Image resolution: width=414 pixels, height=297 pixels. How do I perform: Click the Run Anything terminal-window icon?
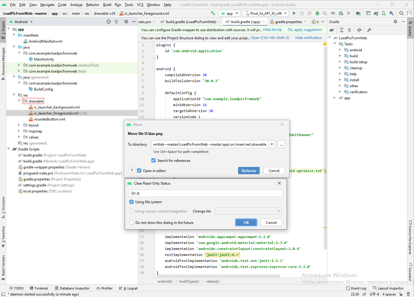click(368, 13)
